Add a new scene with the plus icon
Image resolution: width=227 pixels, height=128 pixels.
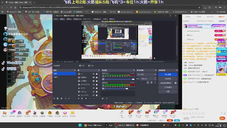[x=54, y=98]
